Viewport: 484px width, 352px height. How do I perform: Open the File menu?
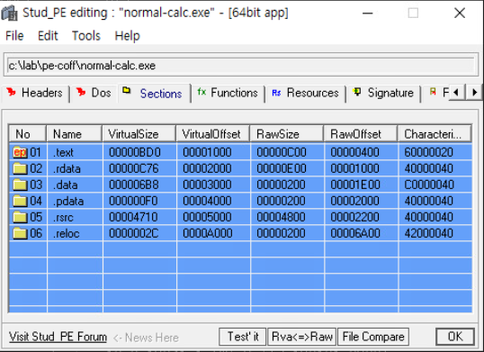(14, 36)
